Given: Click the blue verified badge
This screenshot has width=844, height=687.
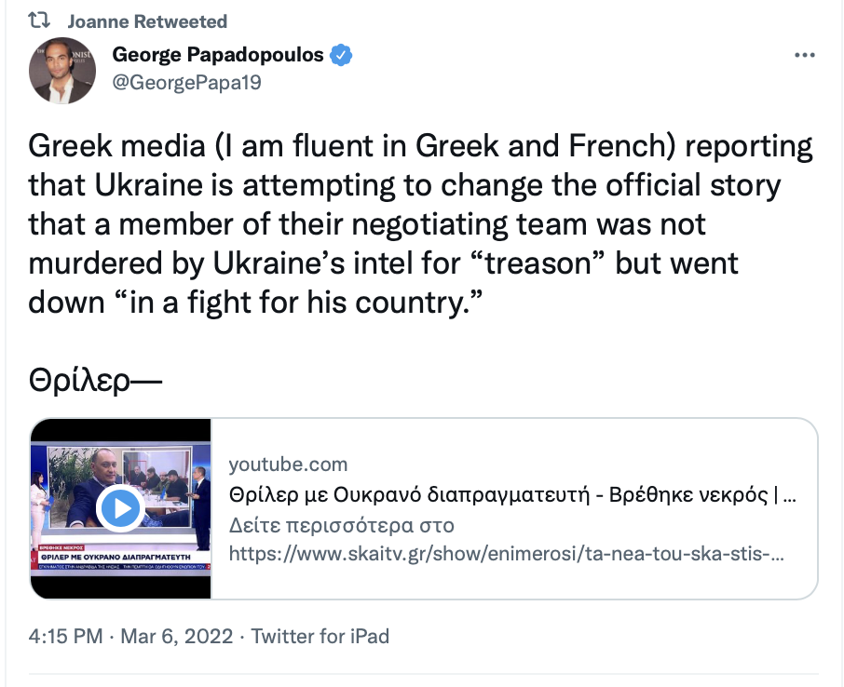Looking at the screenshot, I should click(x=341, y=55).
